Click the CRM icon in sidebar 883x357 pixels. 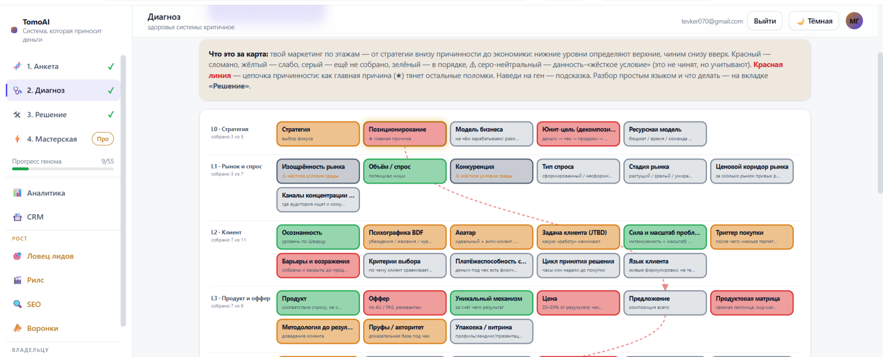point(17,217)
